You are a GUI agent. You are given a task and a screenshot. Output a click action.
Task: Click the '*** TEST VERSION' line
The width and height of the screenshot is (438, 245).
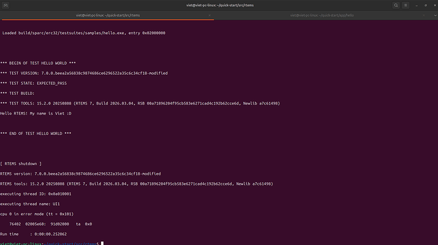tap(84, 73)
